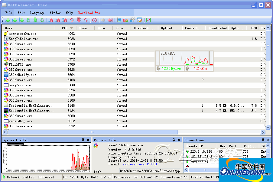273x182 pixels.
Task: Select the SnagPriv.exe process row
Action: tap(134, 85)
